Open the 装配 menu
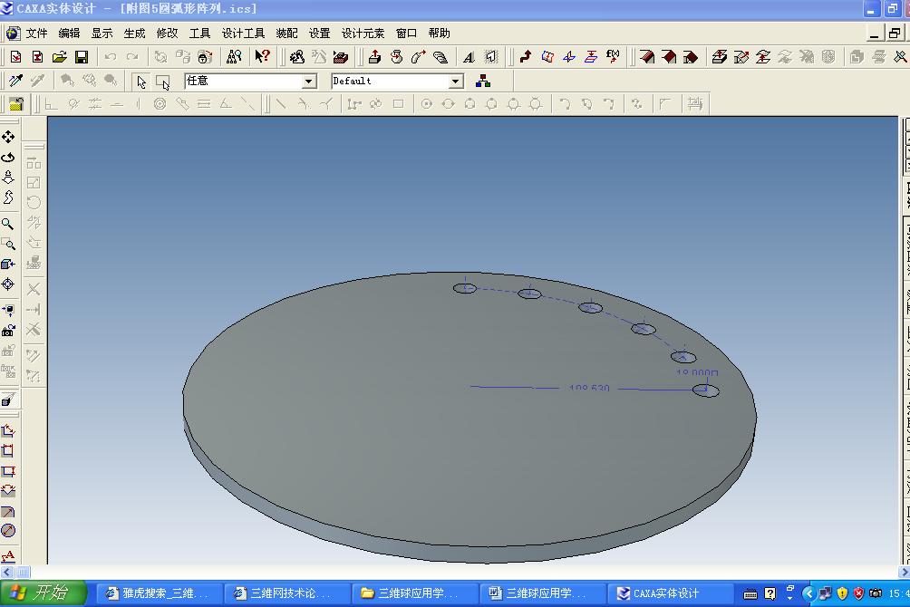The height and width of the screenshot is (607, 910). [x=286, y=34]
